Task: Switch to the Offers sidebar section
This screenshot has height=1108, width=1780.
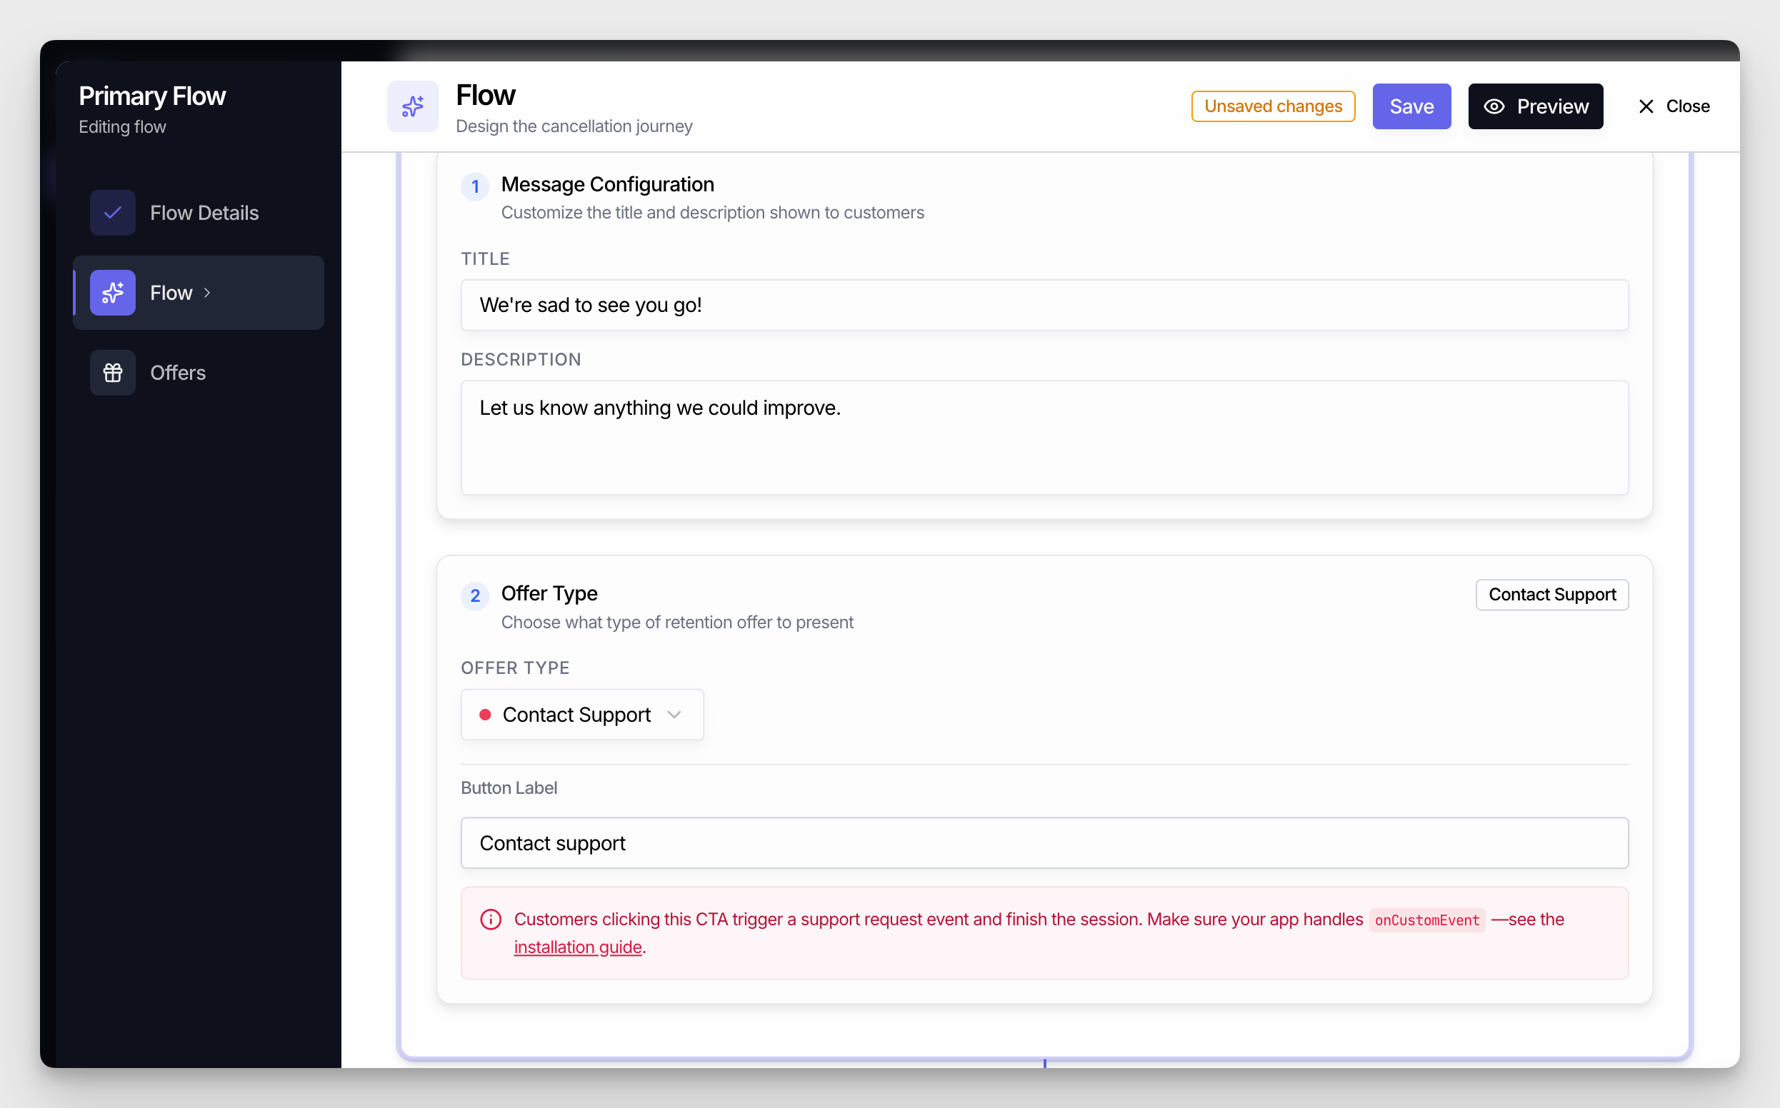Action: (x=177, y=372)
